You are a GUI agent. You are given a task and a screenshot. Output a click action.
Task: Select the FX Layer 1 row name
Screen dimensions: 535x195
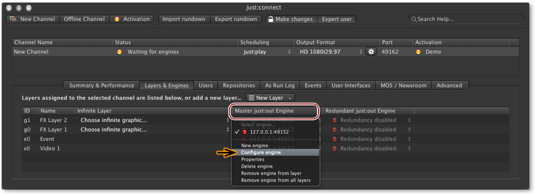pyautogui.click(x=54, y=130)
